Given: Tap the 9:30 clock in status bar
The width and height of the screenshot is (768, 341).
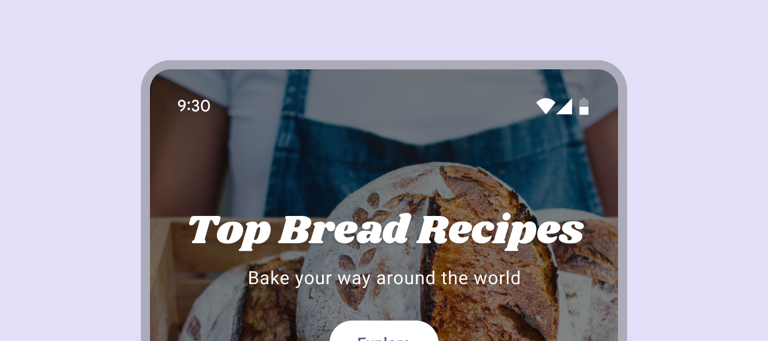Looking at the screenshot, I should point(194,106).
